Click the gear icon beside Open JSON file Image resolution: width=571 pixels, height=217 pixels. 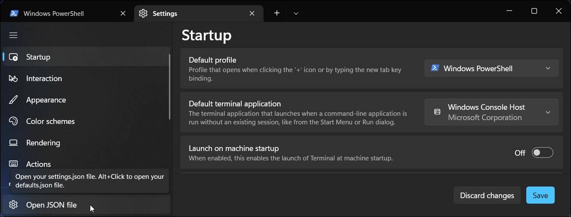(x=13, y=205)
